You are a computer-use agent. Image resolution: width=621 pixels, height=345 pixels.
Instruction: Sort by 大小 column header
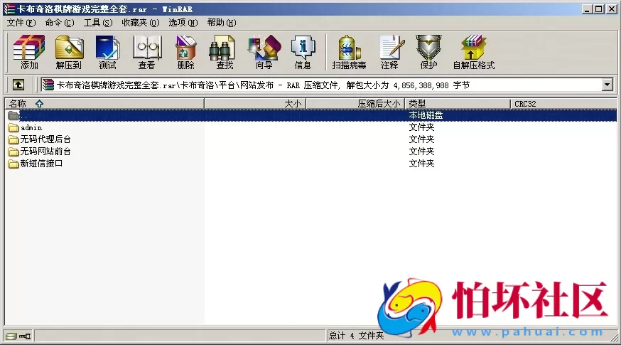click(255, 104)
